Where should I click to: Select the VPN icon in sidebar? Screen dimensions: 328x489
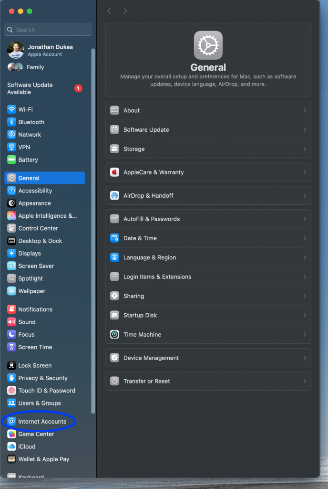[11, 147]
